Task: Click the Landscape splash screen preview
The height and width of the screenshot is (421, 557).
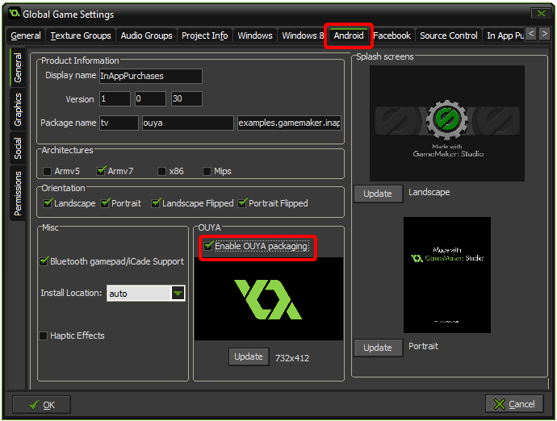Action: click(x=447, y=123)
